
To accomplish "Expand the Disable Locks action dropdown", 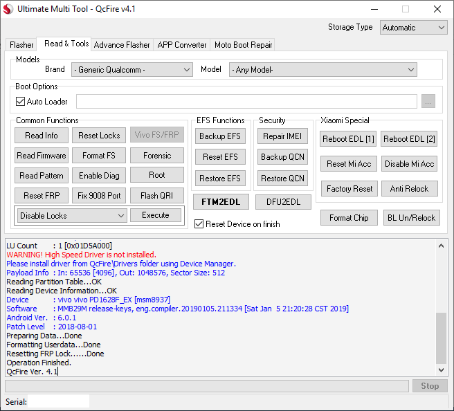I will pyautogui.click(x=72, y=216).
